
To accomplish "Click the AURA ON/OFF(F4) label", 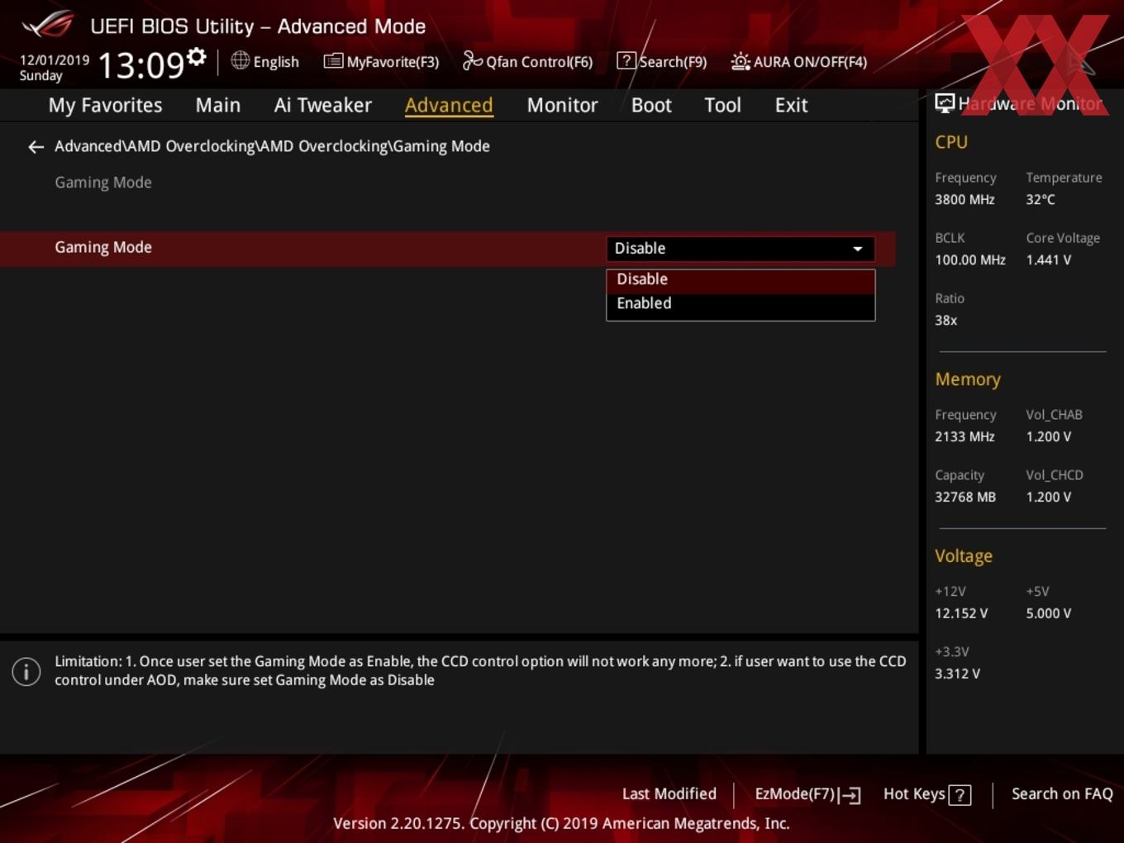I will 810,62.
